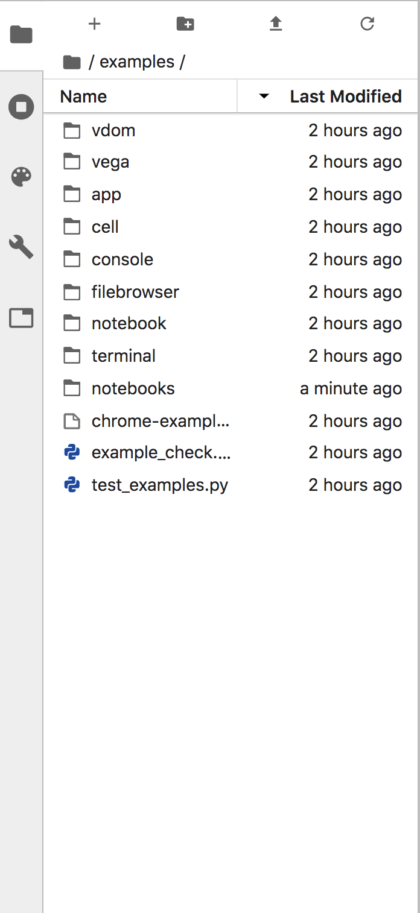The image size is (420, 913).
Task: Select the example_check Python file
Action: pyautogui.click(x=159, y=452)
